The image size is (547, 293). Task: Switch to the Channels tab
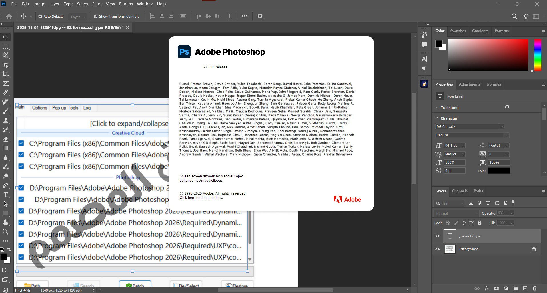coord(460,191)
